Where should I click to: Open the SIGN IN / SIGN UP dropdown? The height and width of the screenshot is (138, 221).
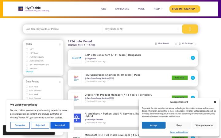coord(185,9)
